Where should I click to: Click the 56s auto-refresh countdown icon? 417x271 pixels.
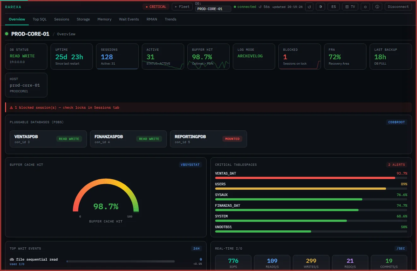(x=260, y=7)
